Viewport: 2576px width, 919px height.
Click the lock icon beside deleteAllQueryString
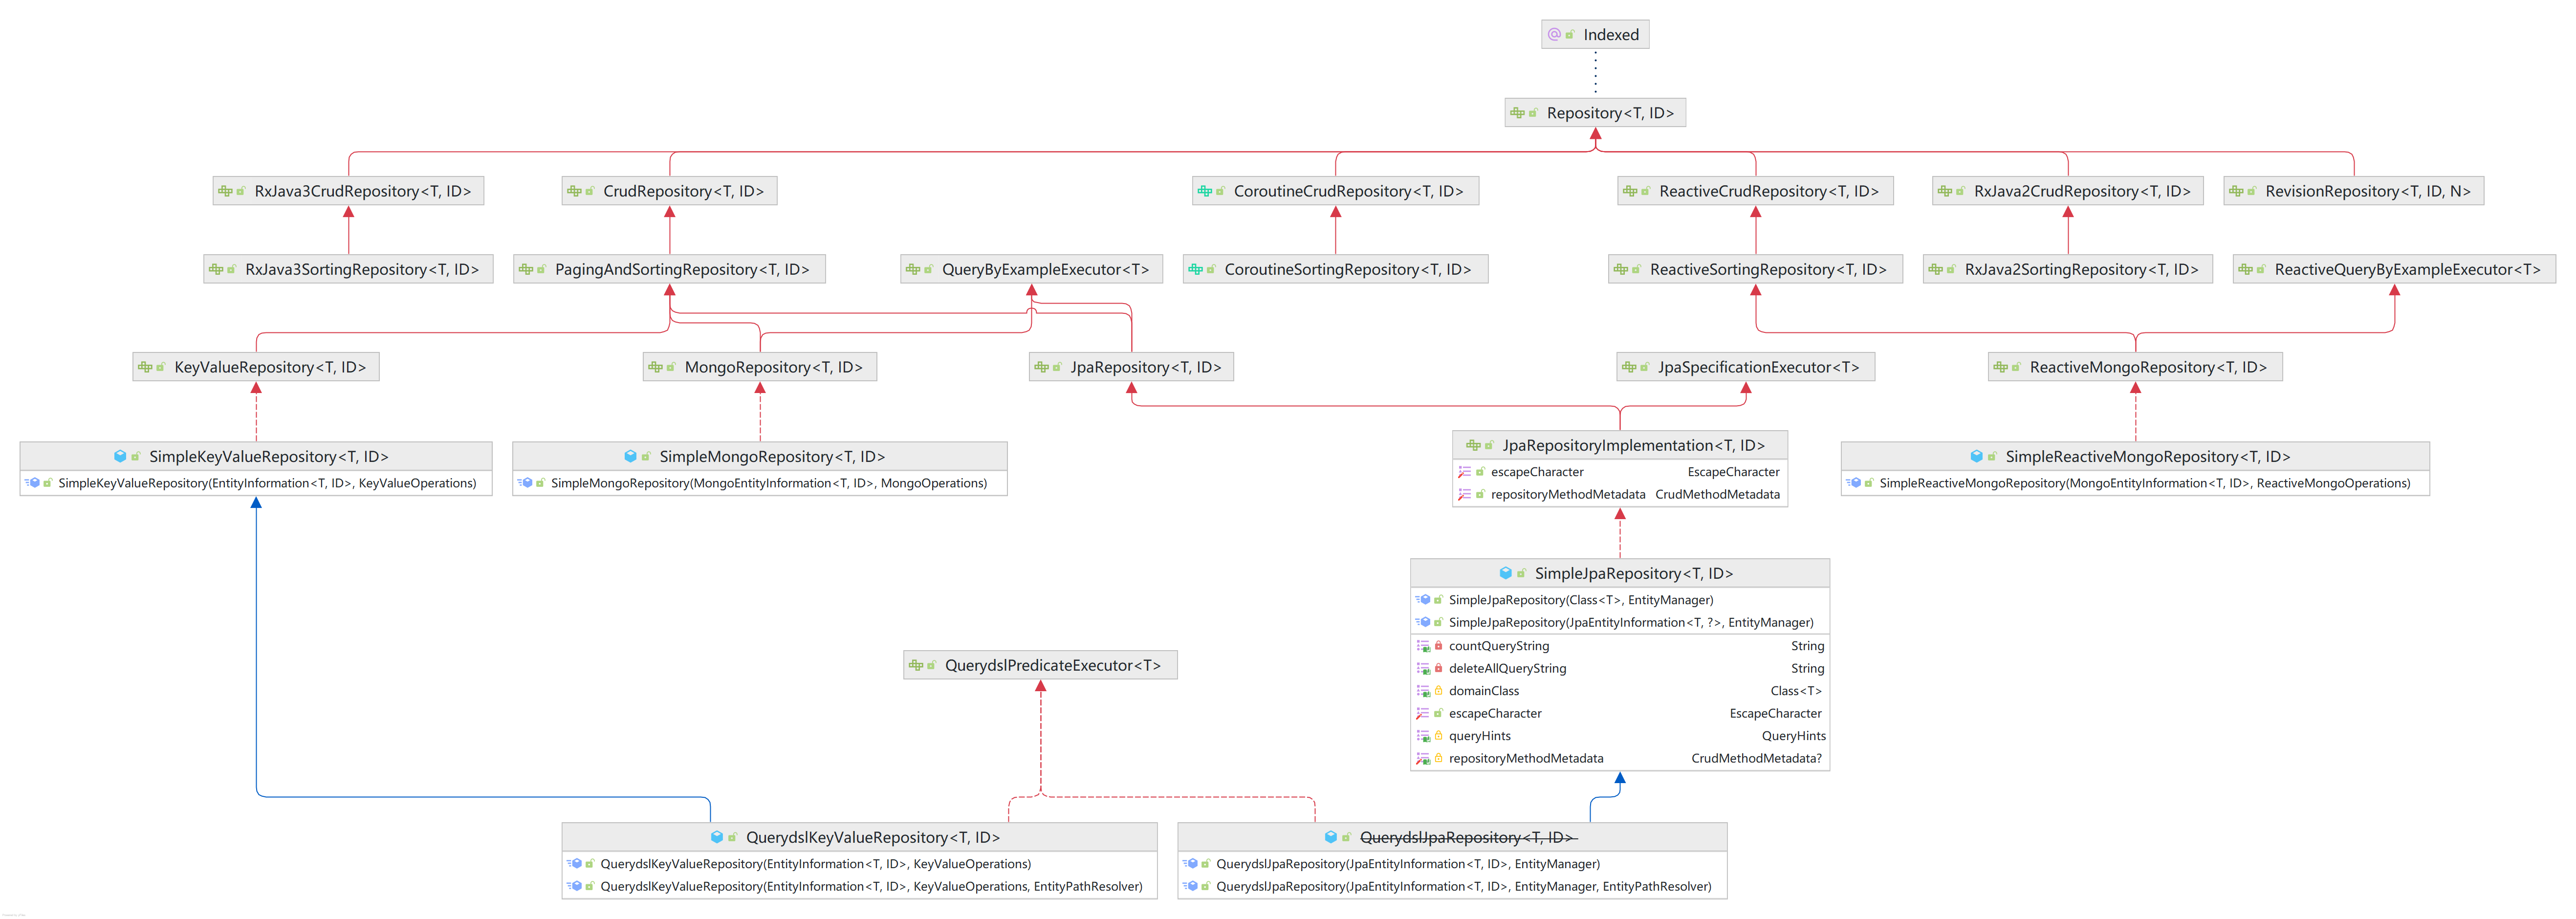(1438, 668)
